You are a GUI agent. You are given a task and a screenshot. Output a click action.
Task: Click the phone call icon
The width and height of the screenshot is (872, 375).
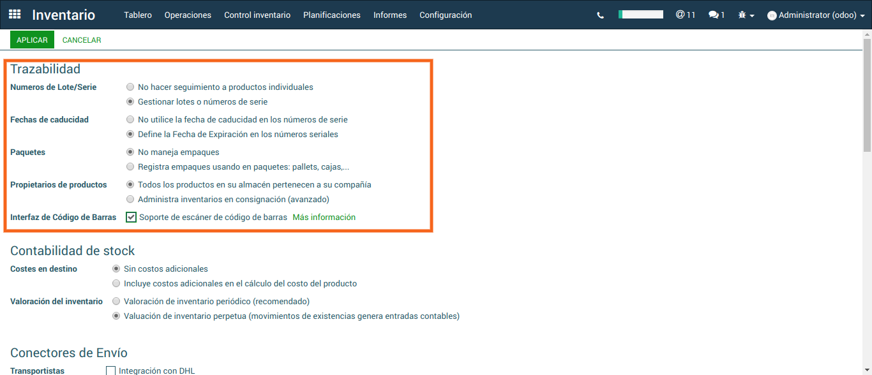600,15
